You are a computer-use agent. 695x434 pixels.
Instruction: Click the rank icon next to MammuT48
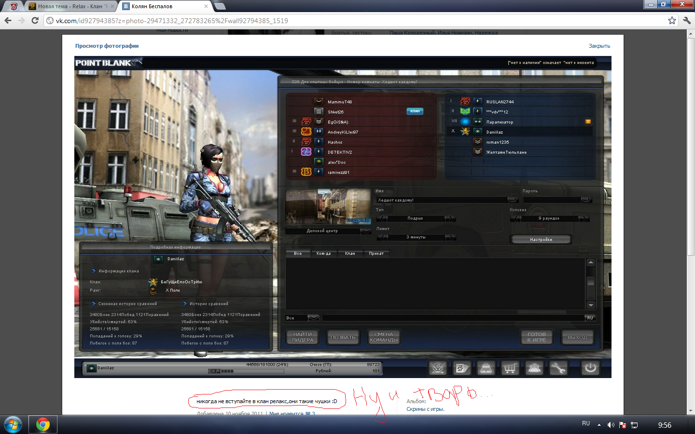[x=319, y=101]
